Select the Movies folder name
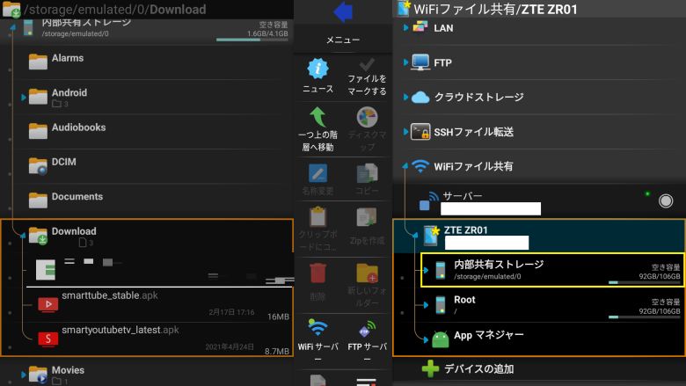The width and height of the screenshot is (686, 386). [68, 370]
